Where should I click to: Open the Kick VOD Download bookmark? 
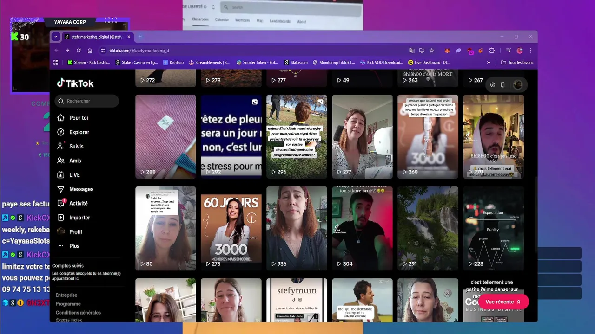point(382,63)
